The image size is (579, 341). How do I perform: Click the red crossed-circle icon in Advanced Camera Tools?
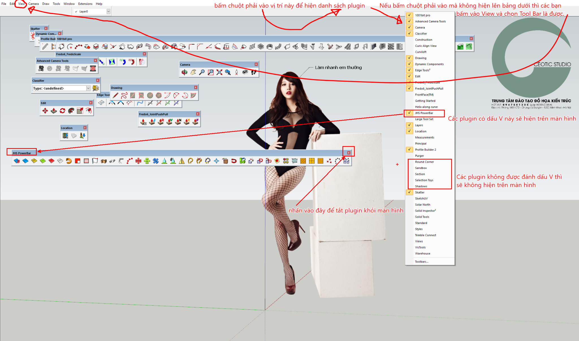point(93,68)
